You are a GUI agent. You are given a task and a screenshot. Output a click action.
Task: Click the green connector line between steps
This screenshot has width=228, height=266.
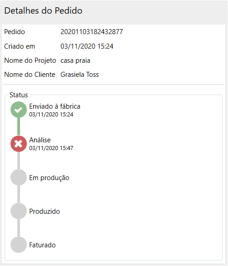19,126
